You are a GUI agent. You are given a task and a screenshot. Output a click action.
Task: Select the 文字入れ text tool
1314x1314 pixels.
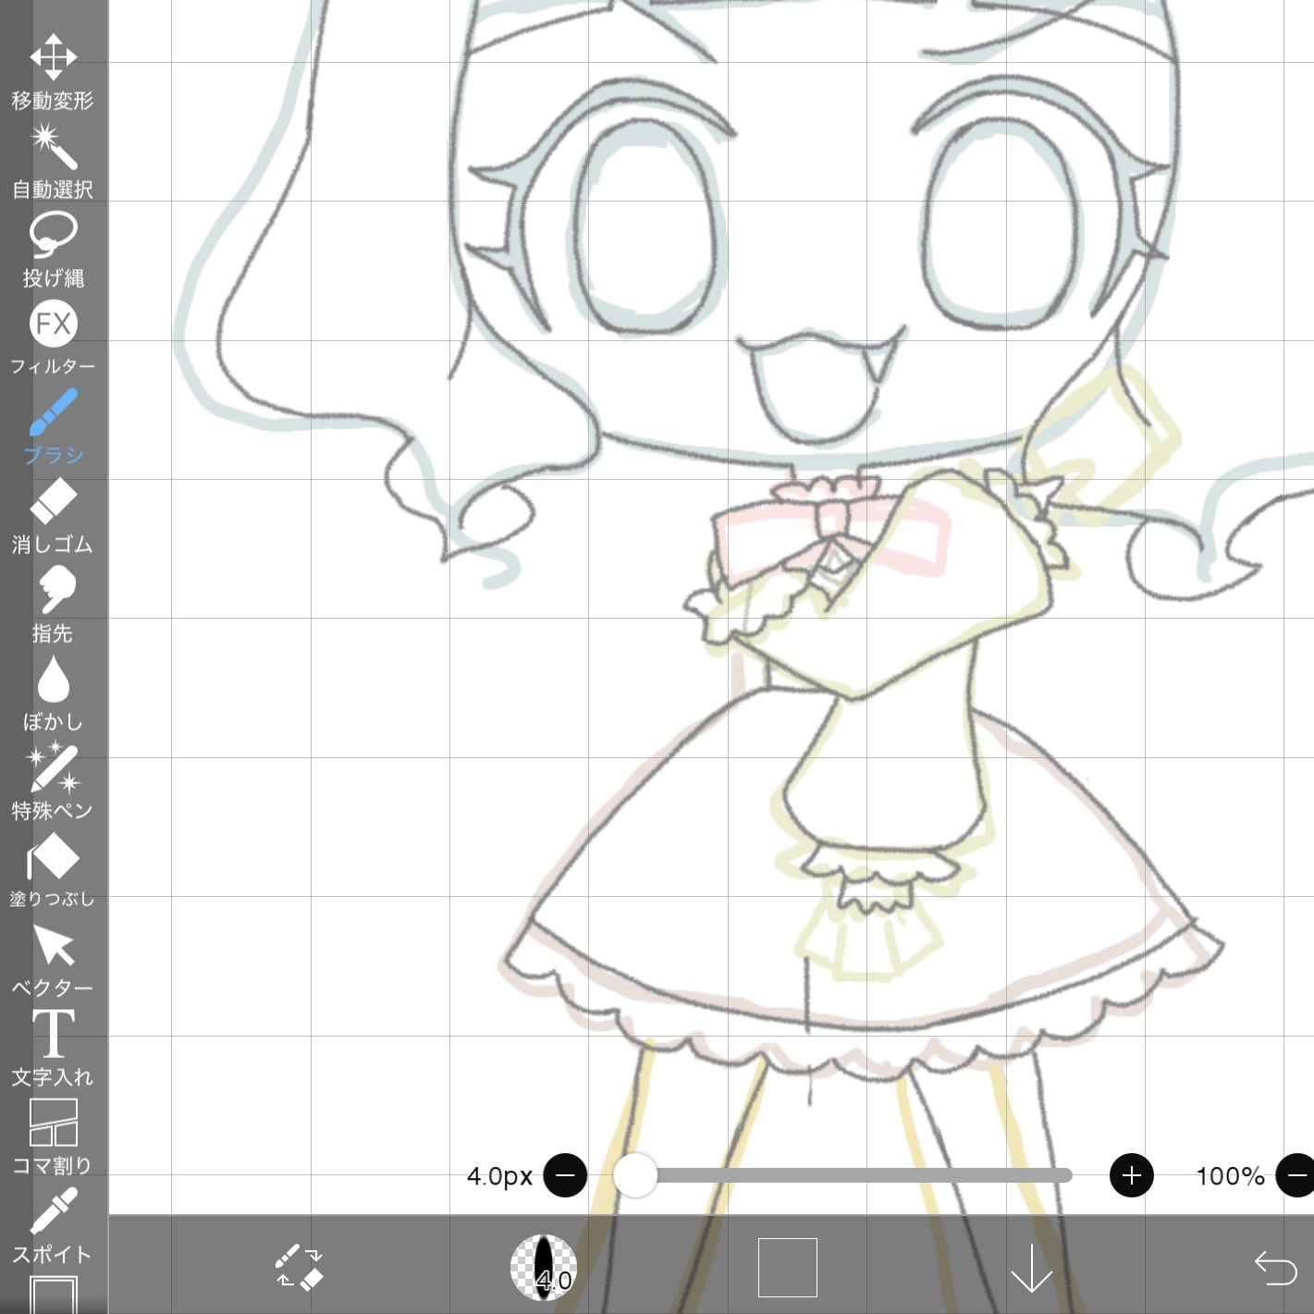point(53,1049)
